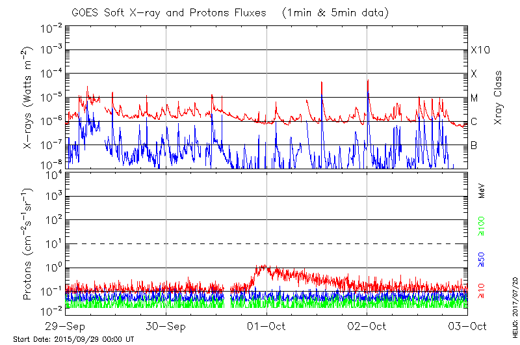The image size is (520, 345).
Task: Click the tallest red X-ray peak at 02-Oct
Action: [368, 81]
